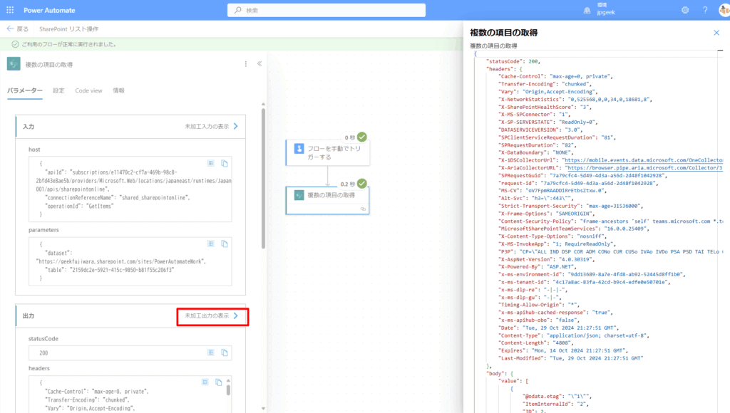Image resolution: width=730 pixels, height=413 pixels.
Task: Open the user account avatar
Action: click(724, 10)
